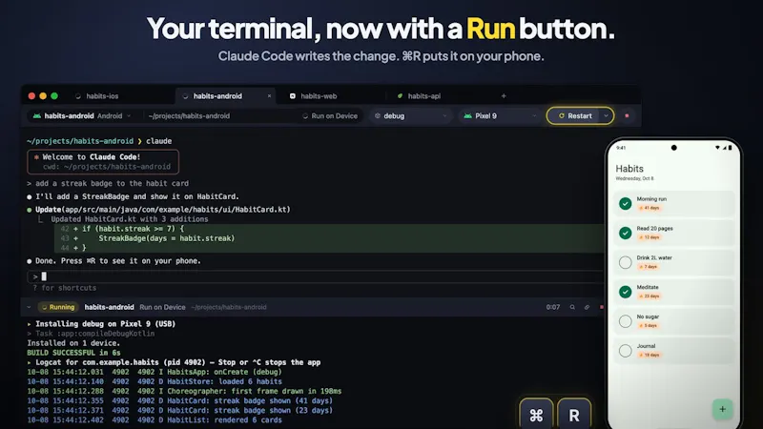Collapse the Running output panel chevron
763x429 pixels.
click(x=29, y=307)
